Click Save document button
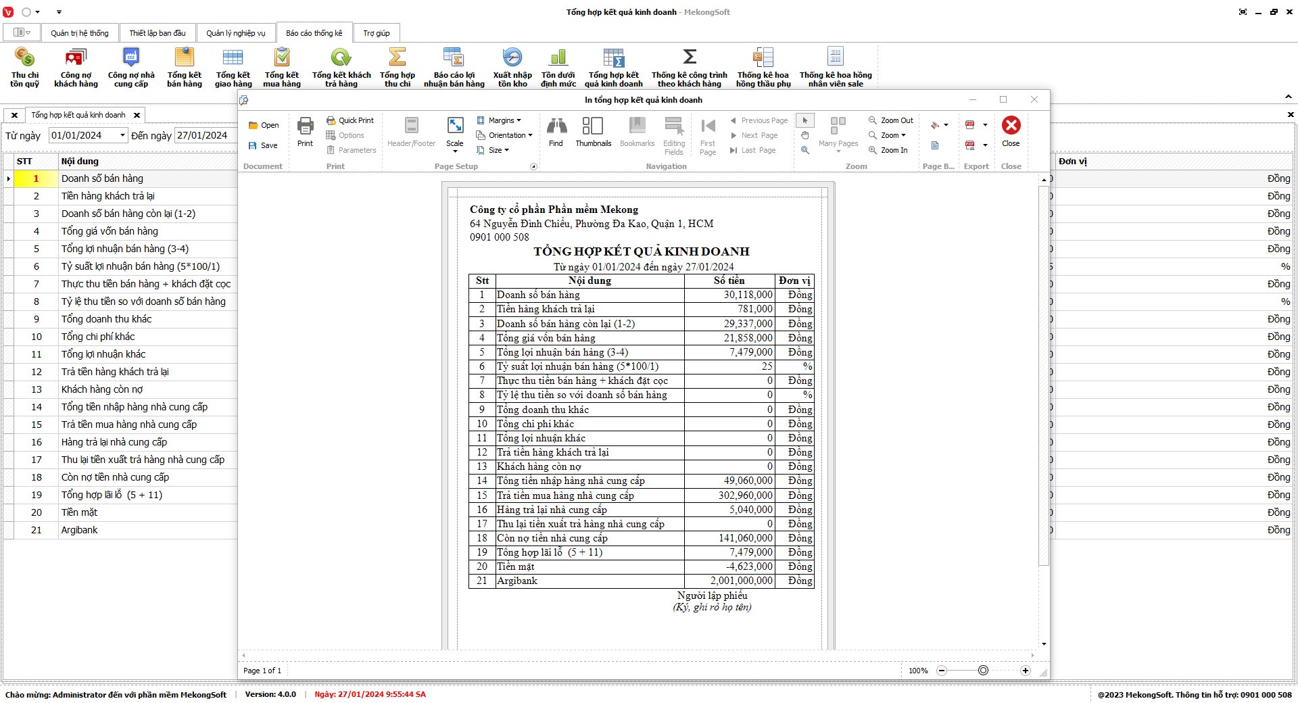The image size is (1298, 703). 263,145
